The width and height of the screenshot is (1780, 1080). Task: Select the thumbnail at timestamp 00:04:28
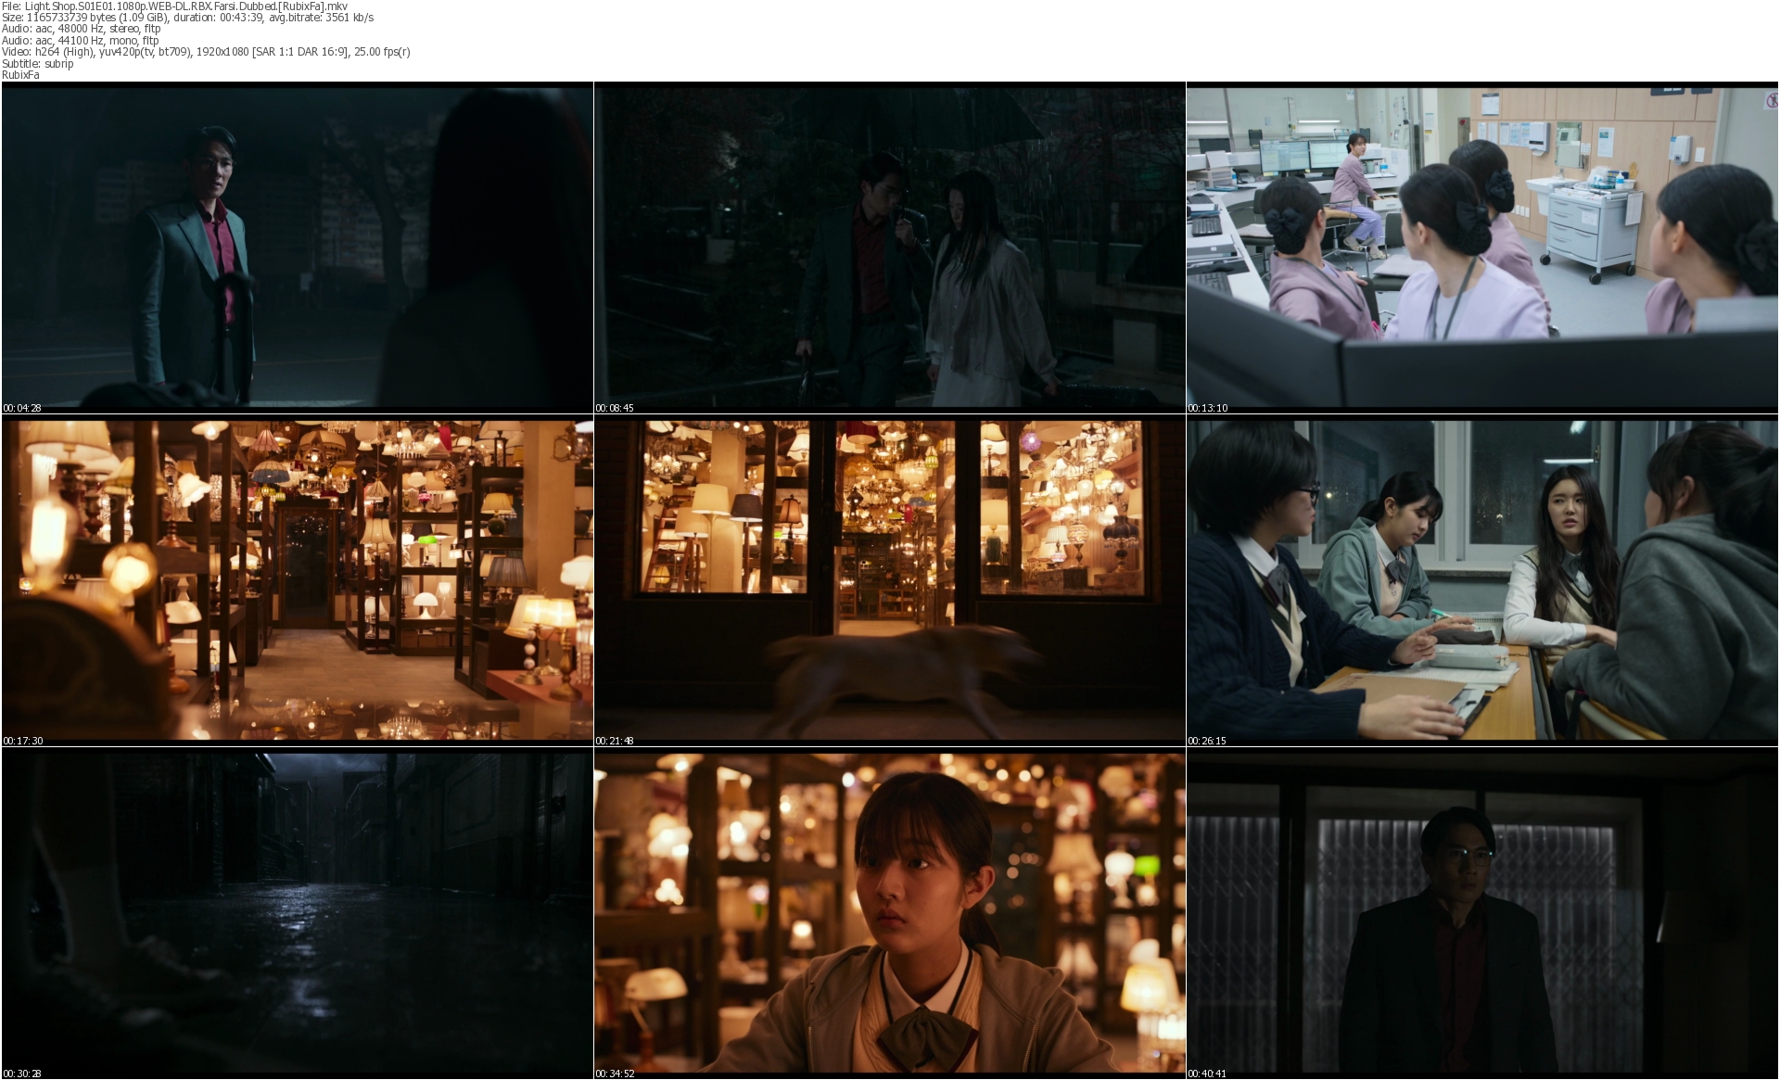tap(298, 248)
